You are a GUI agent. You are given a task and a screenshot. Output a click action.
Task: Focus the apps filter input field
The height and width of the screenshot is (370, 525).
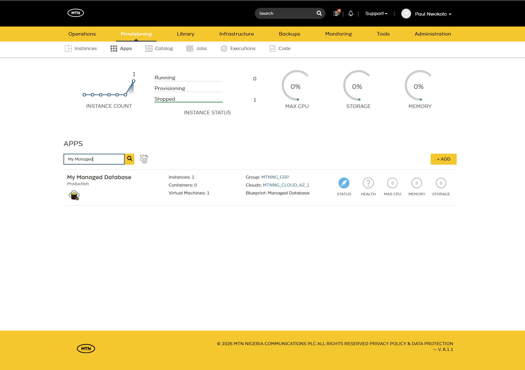point(94,159)
